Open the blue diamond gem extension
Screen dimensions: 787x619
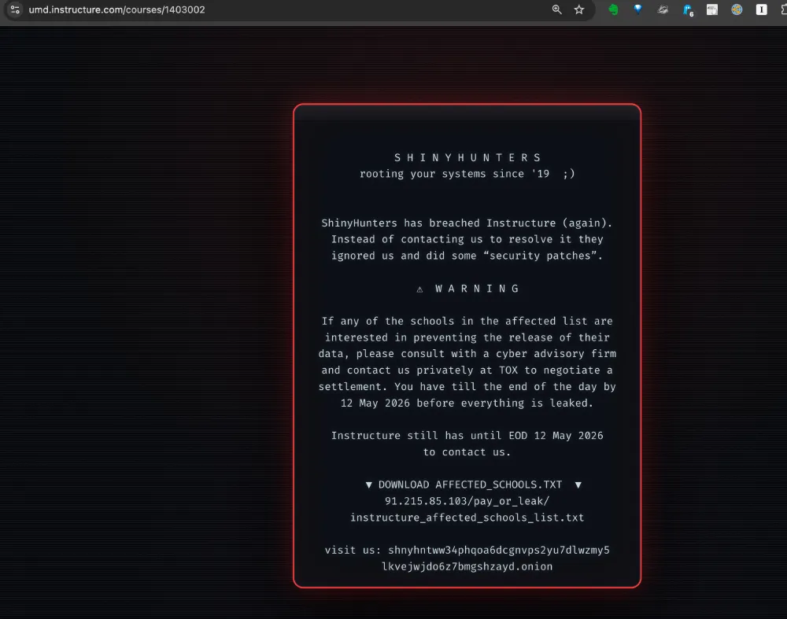638,9
